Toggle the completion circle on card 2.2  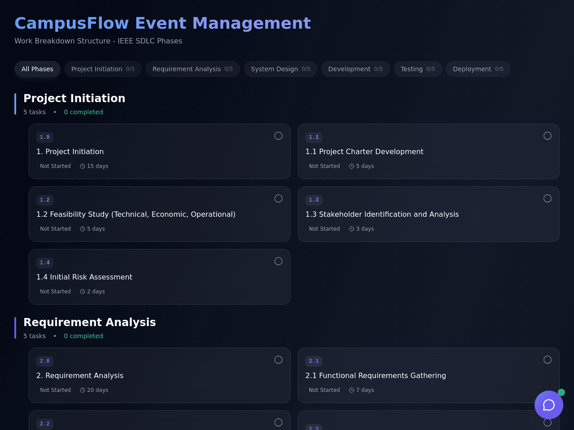point(278,422)
